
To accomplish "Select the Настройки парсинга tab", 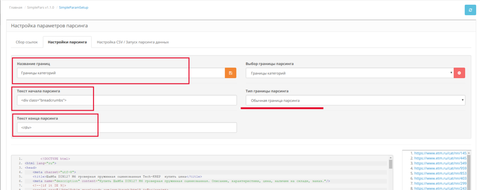I will point(67,42).
